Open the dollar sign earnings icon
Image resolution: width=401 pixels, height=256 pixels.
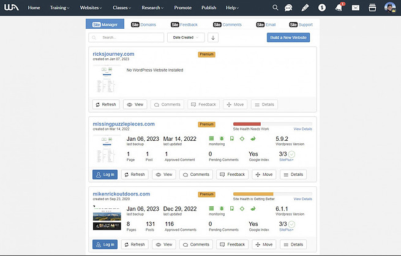point(322,8)
